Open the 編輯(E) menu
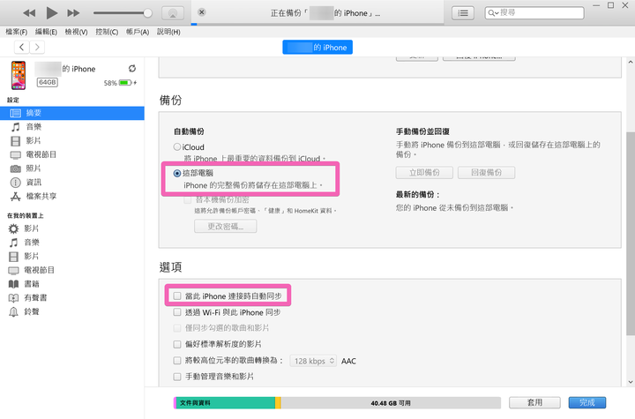Viewport: 635px width, 419px height. [x=46, y=32]
